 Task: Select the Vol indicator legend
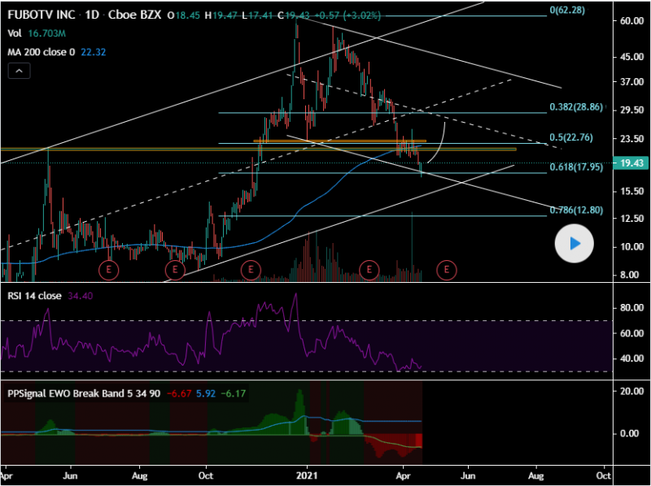[15, 34]
